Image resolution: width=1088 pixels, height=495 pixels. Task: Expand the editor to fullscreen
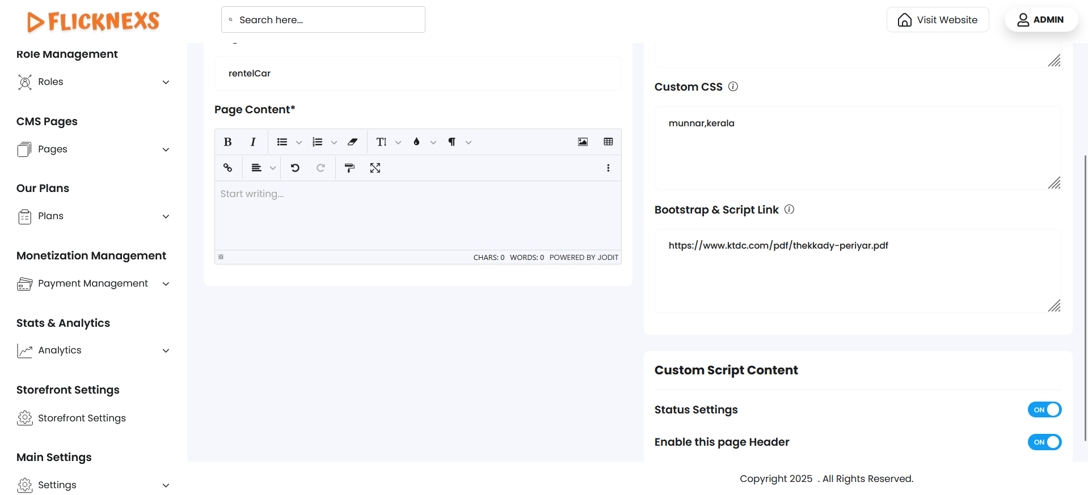pyautogui.click(x=375, y=168)
